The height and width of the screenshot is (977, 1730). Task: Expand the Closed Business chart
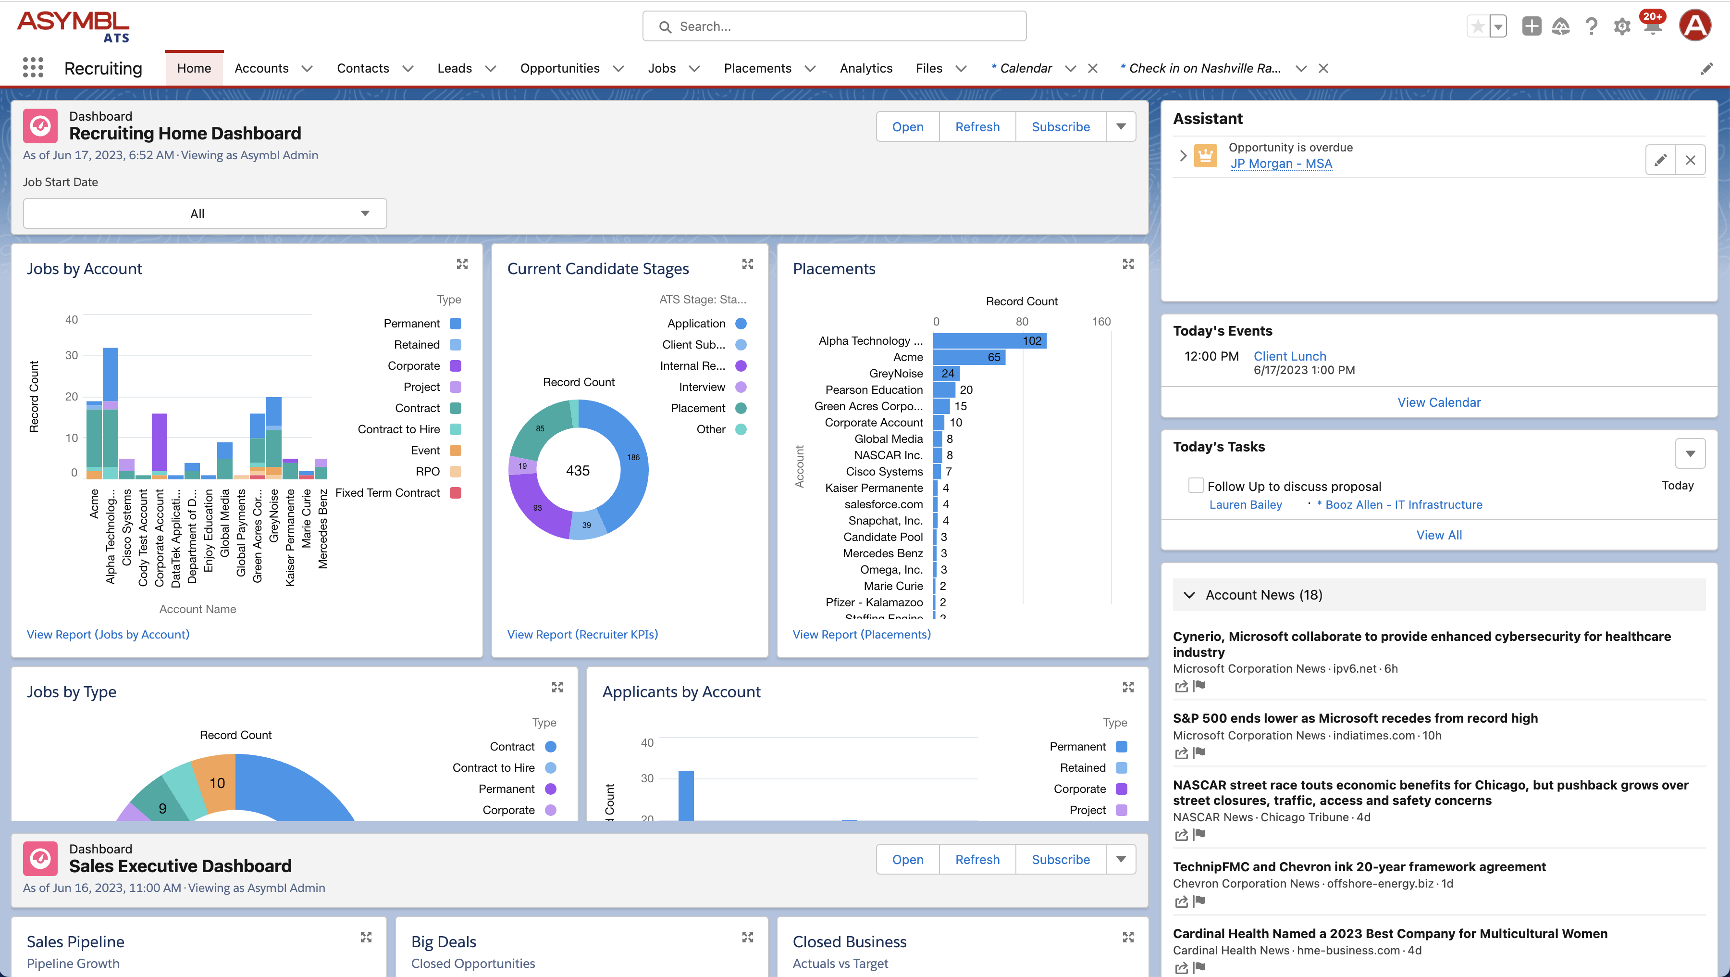[x=1128, y=937]
